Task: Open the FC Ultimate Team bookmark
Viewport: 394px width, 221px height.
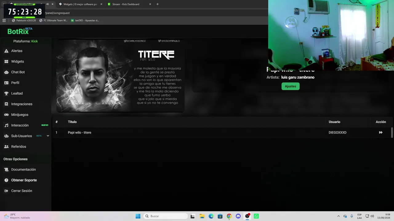Action: coord(53,21)
